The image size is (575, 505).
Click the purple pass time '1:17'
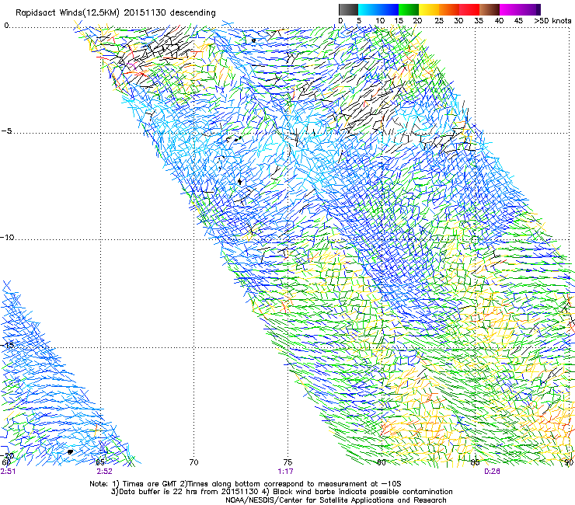(x=285, y=472)
